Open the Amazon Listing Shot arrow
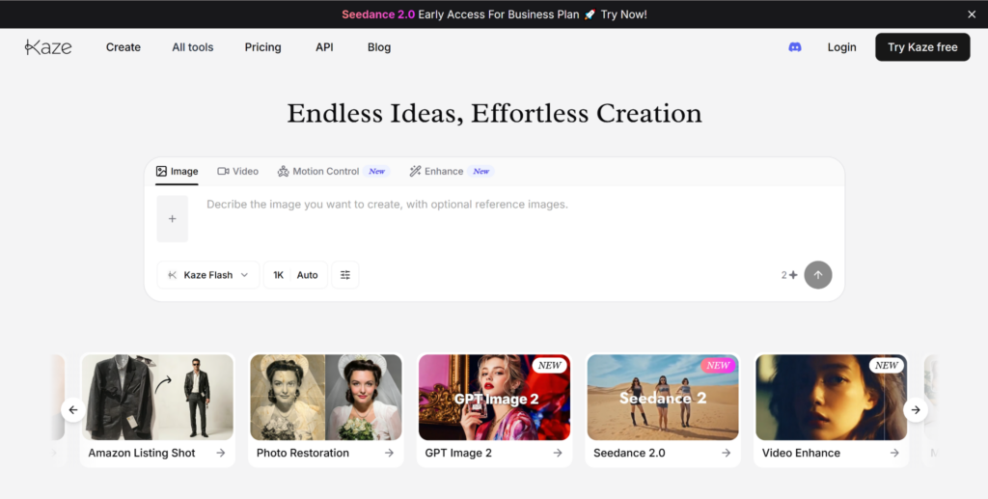 [x=221, y=453]
